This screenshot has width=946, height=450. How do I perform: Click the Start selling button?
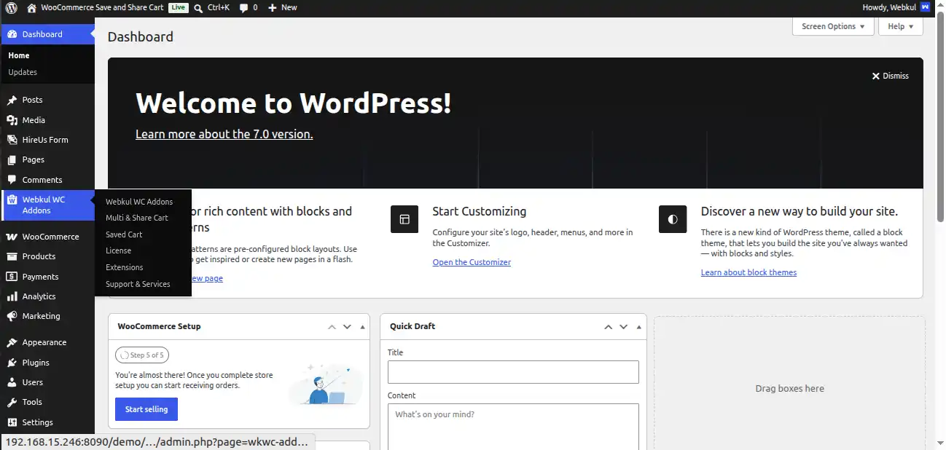coord(146,409)
